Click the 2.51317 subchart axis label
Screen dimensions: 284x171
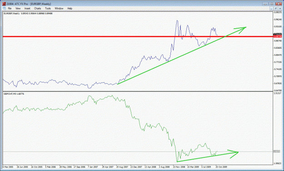[x=278, y=93]
